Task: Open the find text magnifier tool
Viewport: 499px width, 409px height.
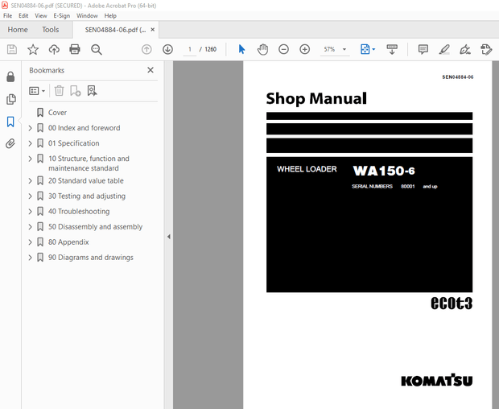Action: [96, 49]
